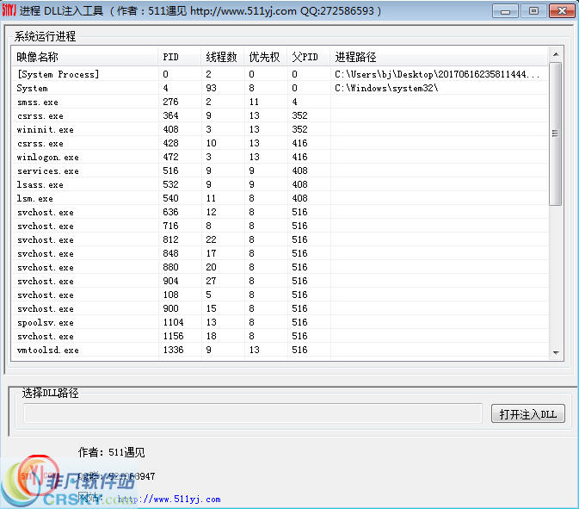Click the scrollbar down arrow in process list

pyautogui.click(x=556, y=352)
